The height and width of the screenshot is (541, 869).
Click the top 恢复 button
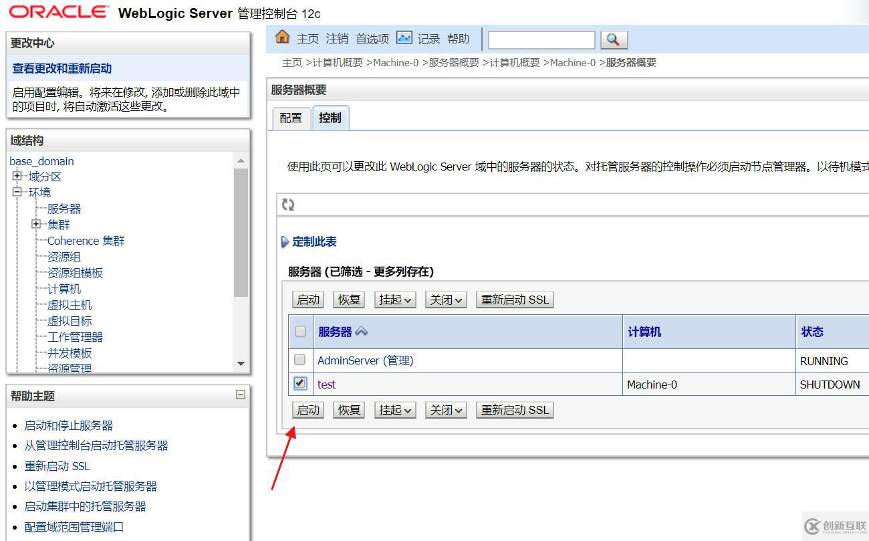point(349,300)
